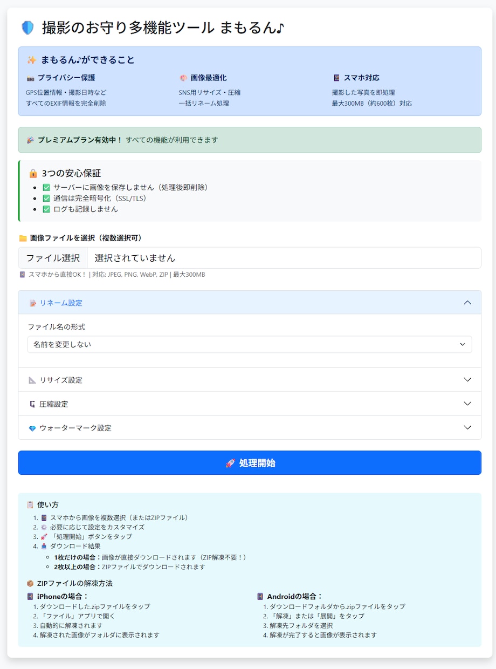Click the プレミアムプラン有効中！ text
Screen dimensions: 496x669
tap(80, 140)
